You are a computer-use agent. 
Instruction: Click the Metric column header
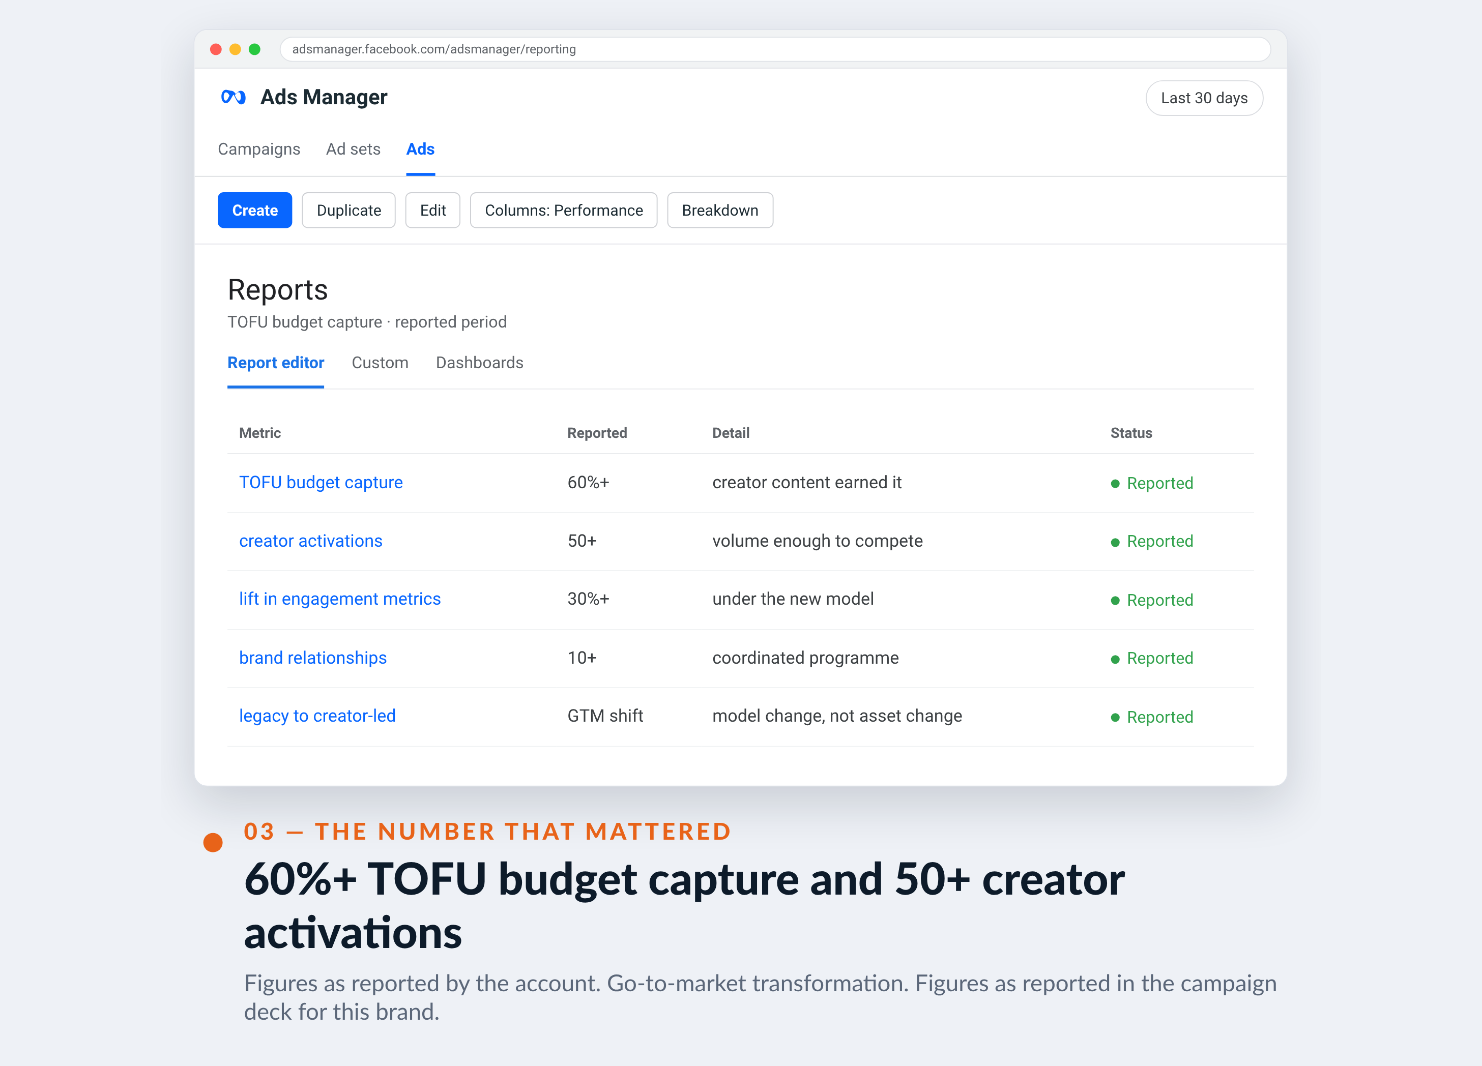[260, 433]
